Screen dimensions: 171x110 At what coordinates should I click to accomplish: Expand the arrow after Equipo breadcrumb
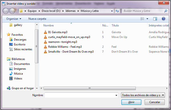coord(39,11)
